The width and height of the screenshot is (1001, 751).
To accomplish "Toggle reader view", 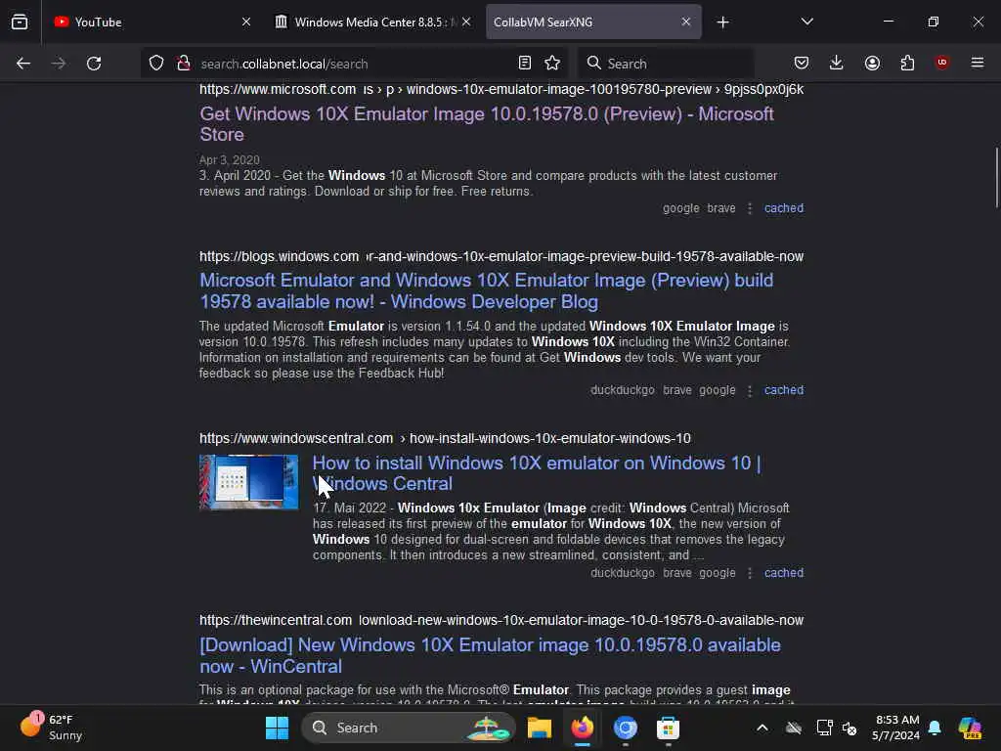I will (x=525, y=64).
